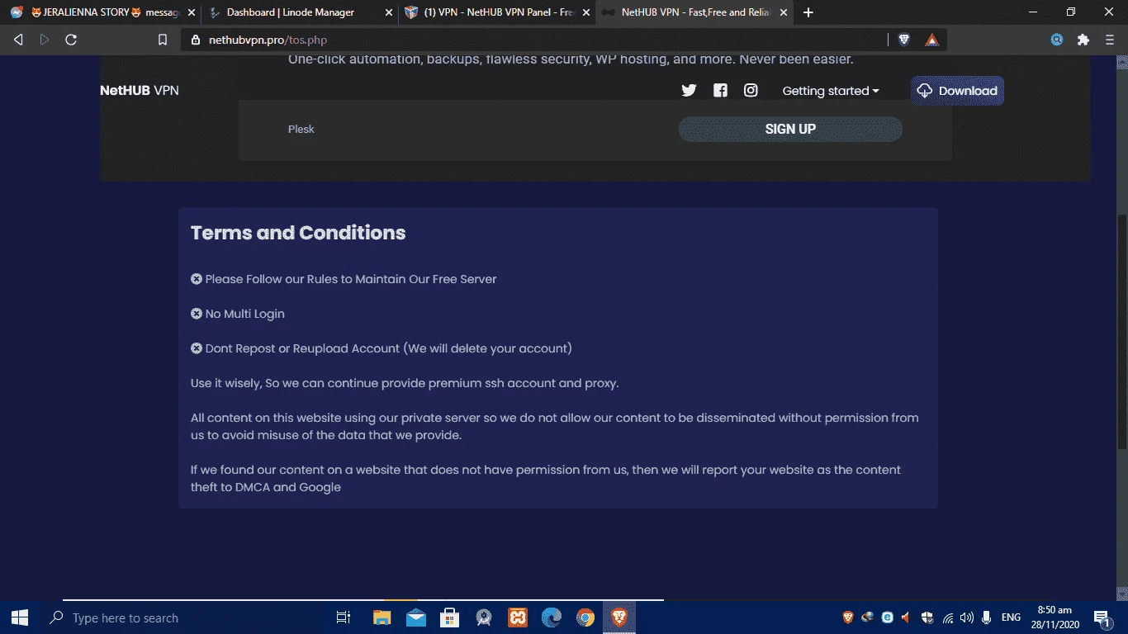1128x634 pixels.
Task: Open Windows Security shield tray icon
Action: [x=927, y=617]
